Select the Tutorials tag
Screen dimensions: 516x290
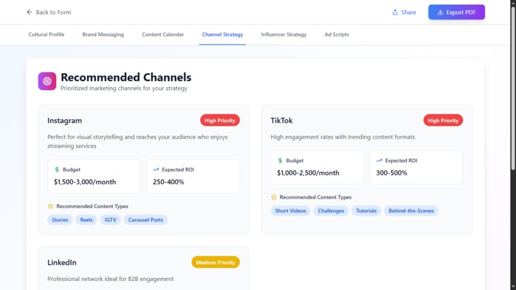click(366, 211)
